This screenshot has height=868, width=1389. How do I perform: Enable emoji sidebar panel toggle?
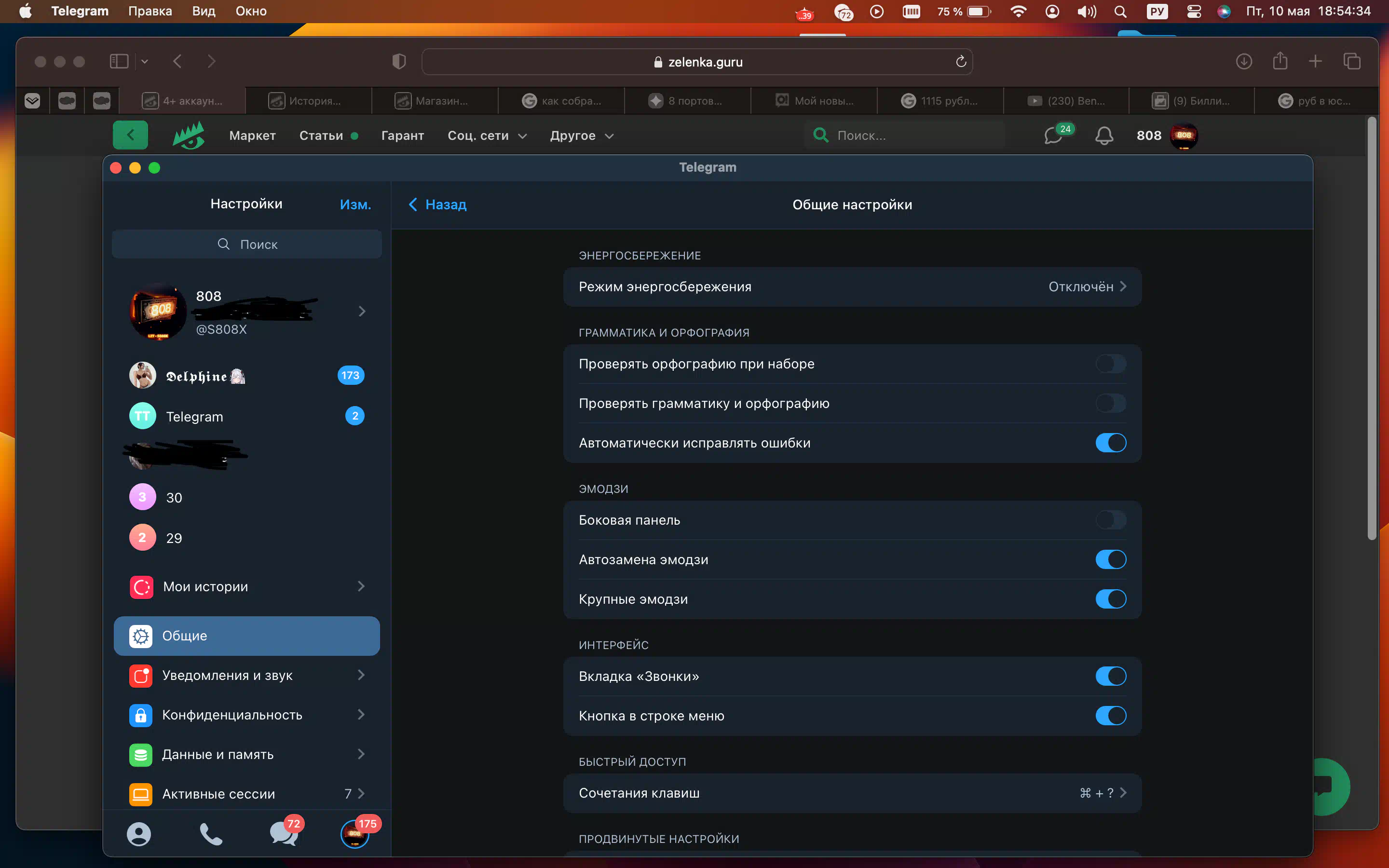tap(1111, 520)
